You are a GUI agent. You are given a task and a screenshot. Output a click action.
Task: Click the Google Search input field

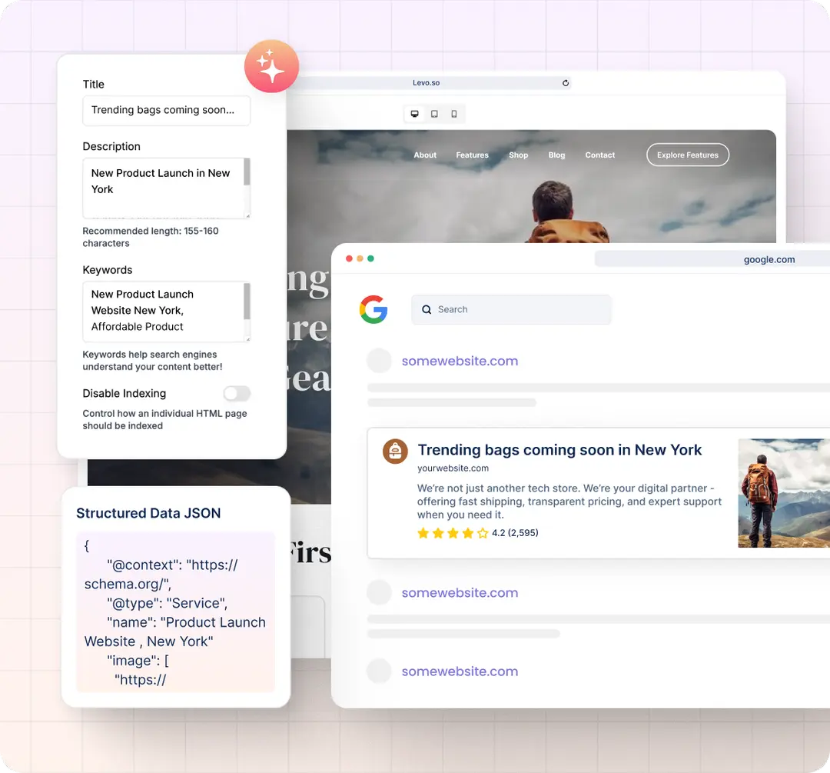(x=511, y=309)
